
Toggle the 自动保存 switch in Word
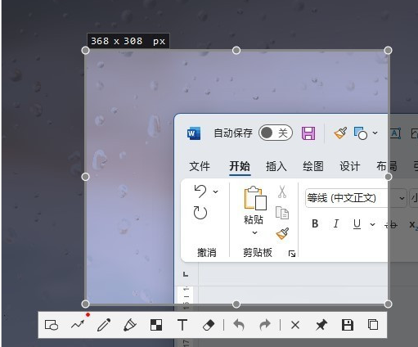pos(276,133)
